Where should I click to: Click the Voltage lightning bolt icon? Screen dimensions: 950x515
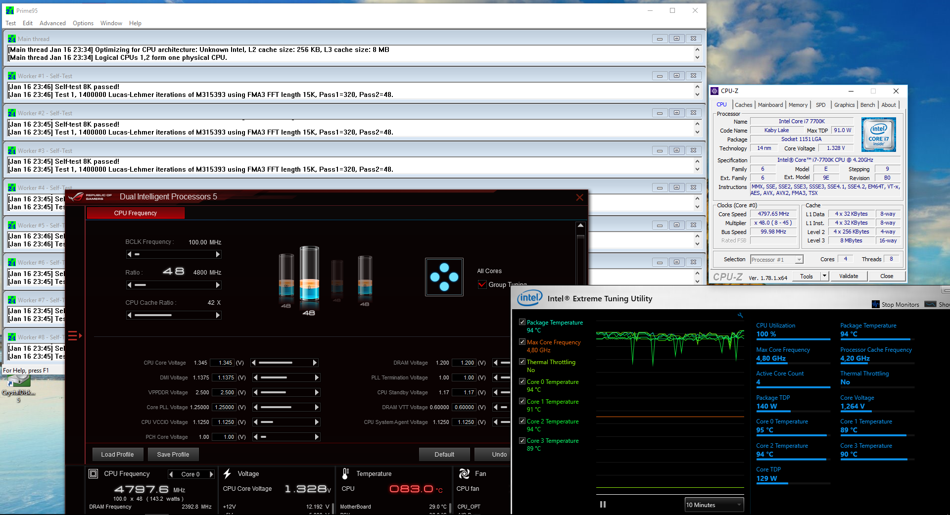click(227, 473)
